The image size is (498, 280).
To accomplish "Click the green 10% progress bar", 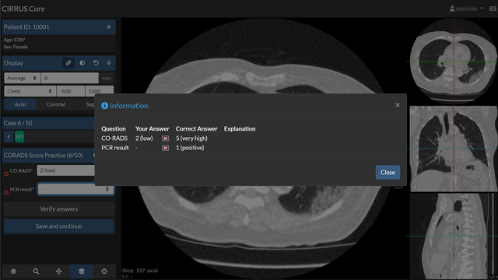I will [19, 137].
